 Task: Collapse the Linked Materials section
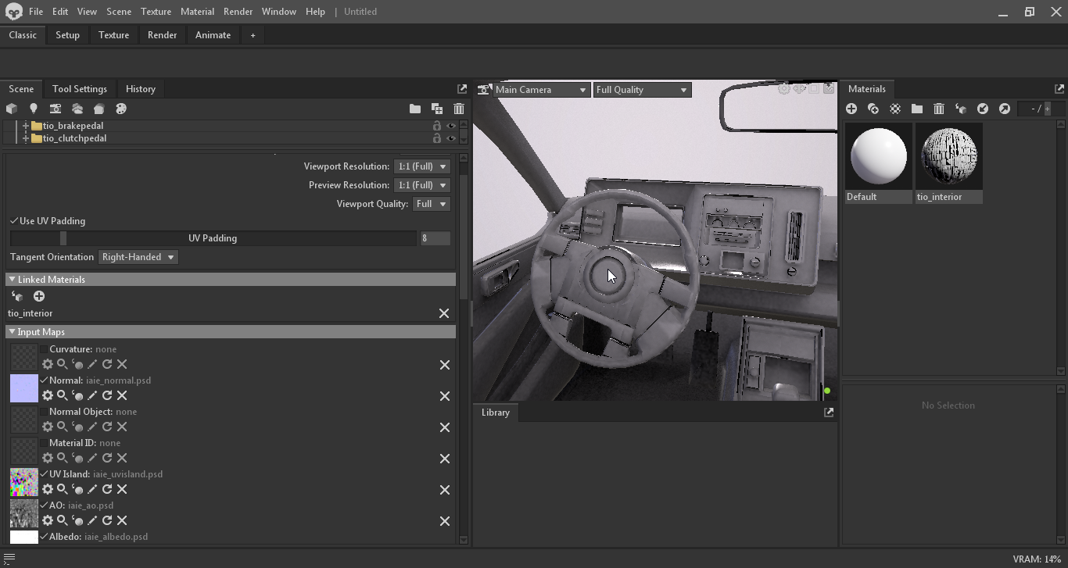click(x=12, y=280)
